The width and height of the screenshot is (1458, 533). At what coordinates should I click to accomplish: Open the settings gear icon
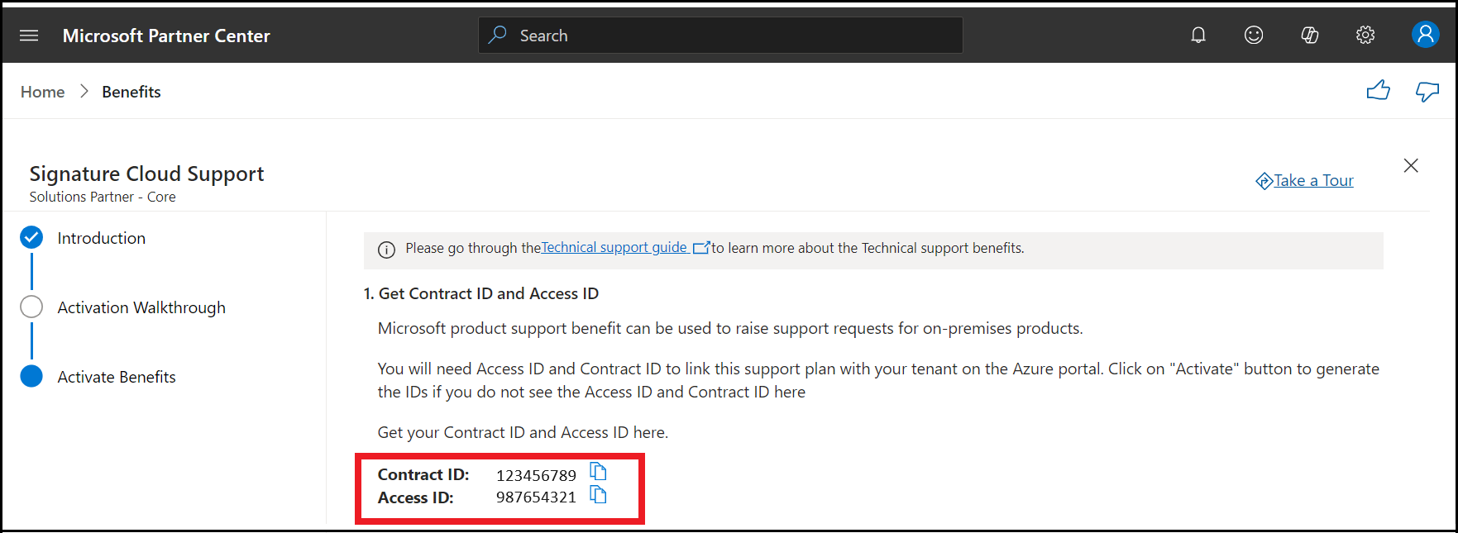pos(1365,35)
